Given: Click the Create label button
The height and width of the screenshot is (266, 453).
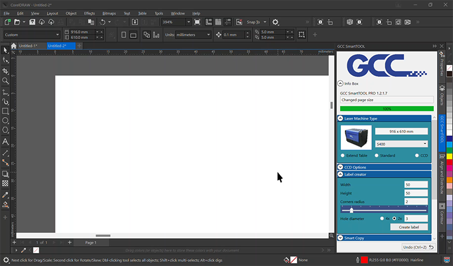Looking at the screenshot, I should click(x=409, y=227).
